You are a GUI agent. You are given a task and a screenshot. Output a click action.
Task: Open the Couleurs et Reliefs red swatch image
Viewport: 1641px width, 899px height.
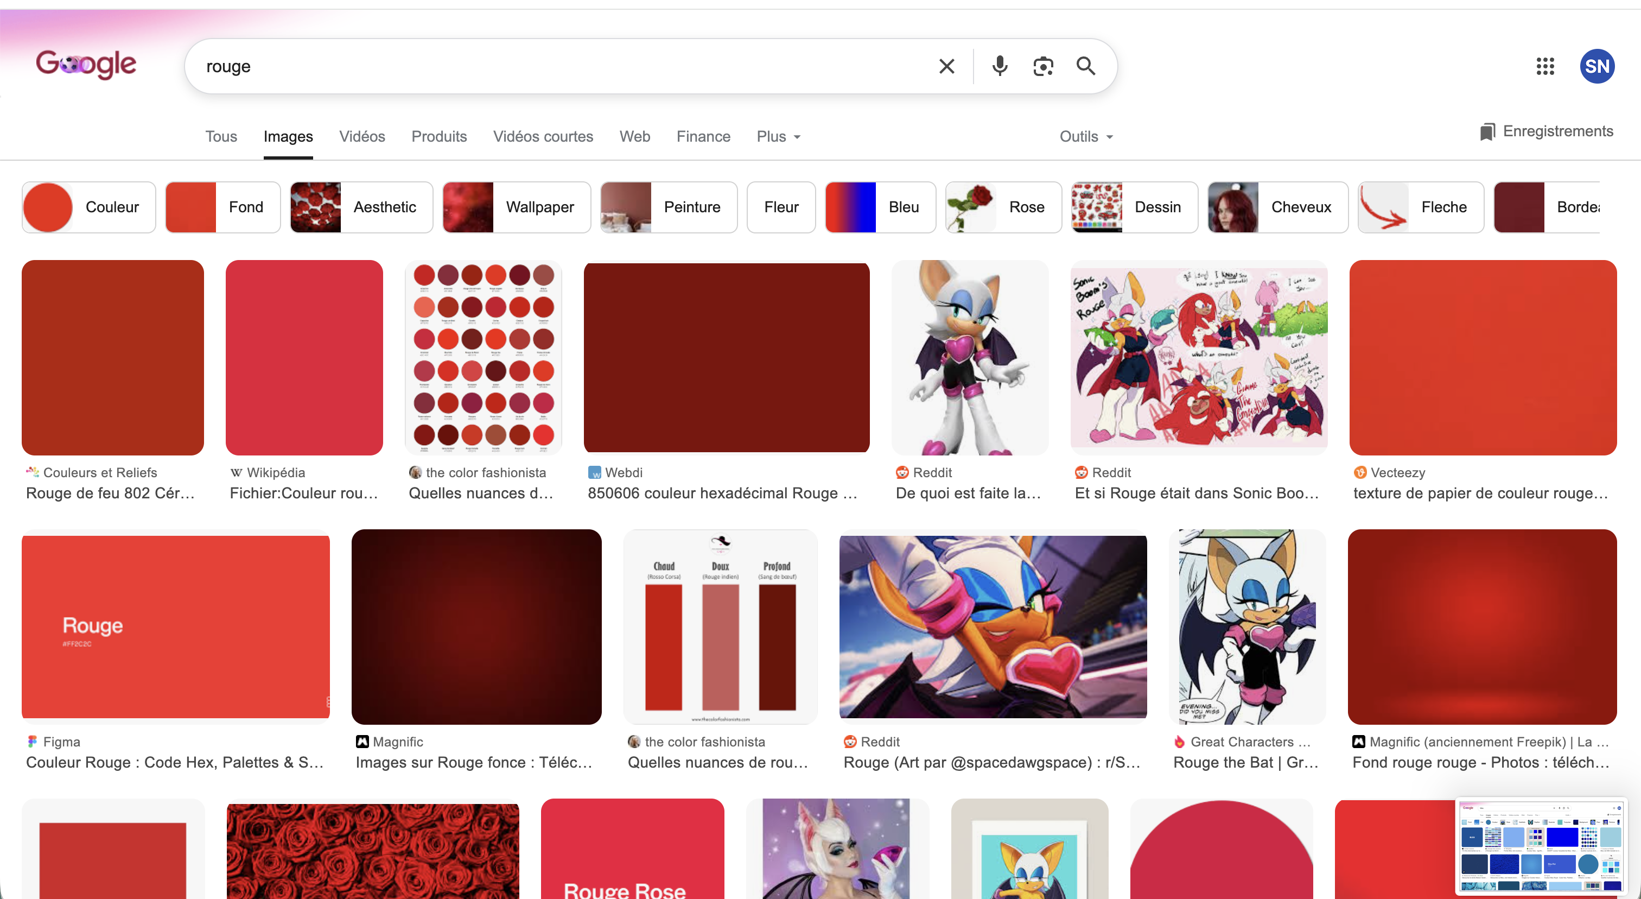coord(113,357)
